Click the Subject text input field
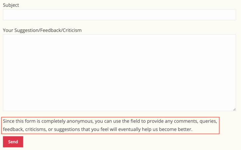Image resolution: width=241 pixels, height=150 pixels. coord(119,15)
